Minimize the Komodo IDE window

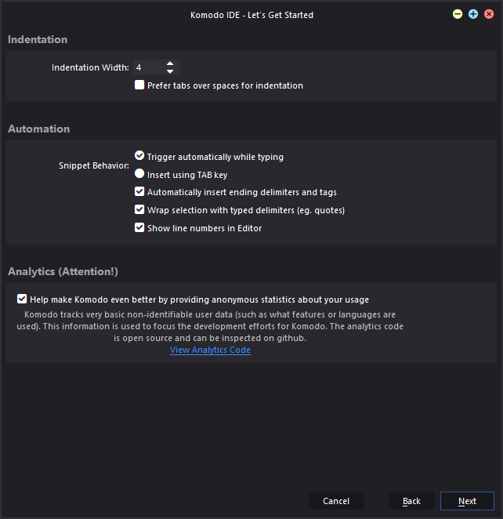458,14
